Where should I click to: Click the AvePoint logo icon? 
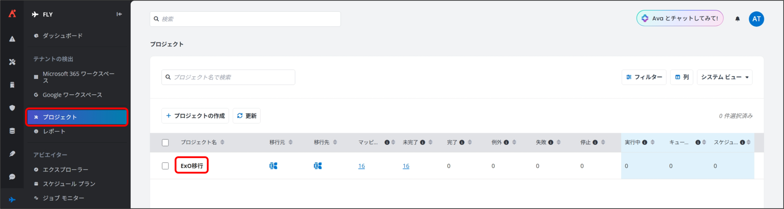12,13
